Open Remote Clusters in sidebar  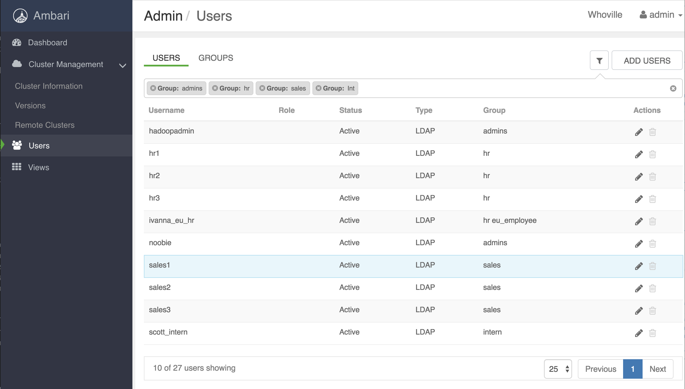45,125
